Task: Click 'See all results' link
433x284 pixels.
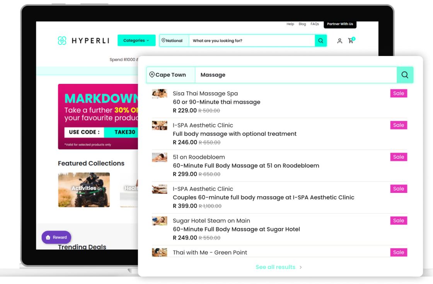Action: [x=275, y=267]
